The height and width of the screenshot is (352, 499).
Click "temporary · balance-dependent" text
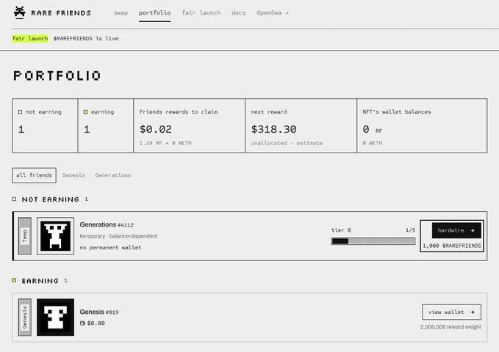pyautogui.click(x=118, y=236)
